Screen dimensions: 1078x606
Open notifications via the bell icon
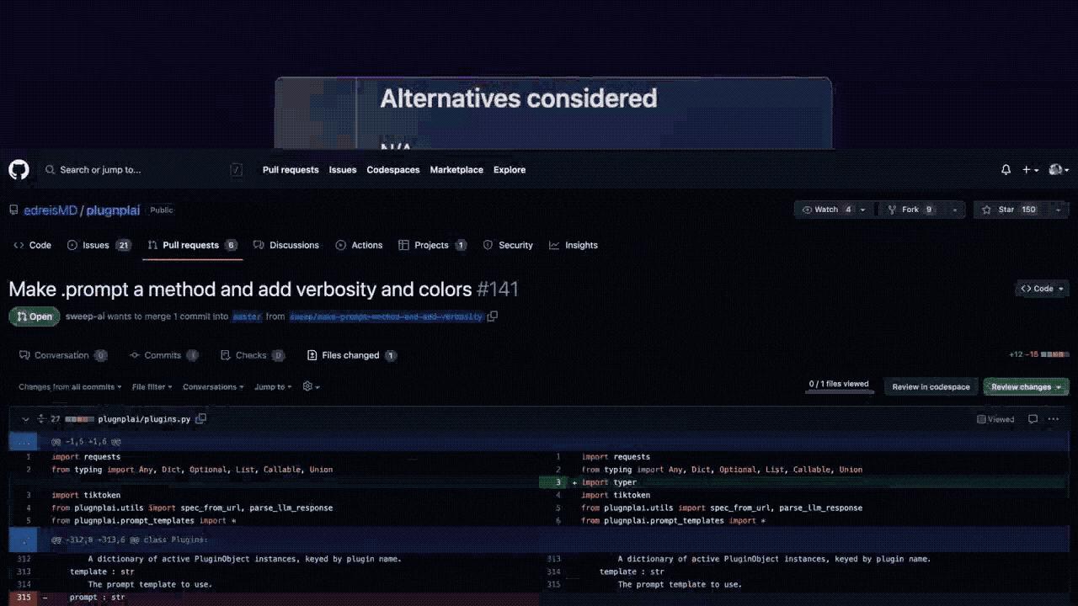[x=1006, y=169]
